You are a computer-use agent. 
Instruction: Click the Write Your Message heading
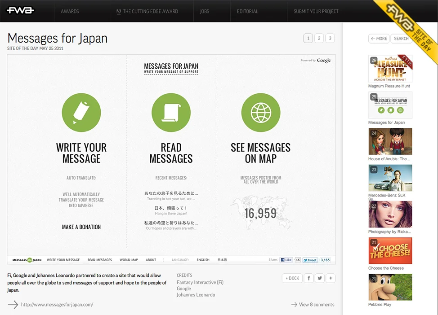pos(81,153)
